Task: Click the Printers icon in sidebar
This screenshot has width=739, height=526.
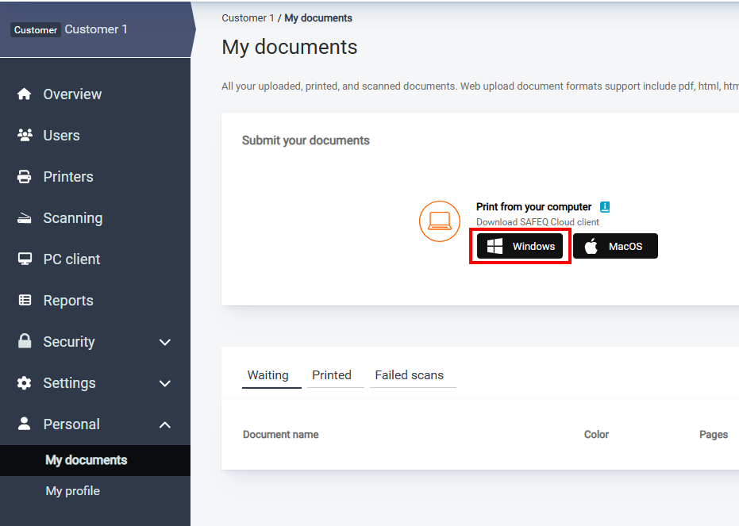Action: point(25,177)
